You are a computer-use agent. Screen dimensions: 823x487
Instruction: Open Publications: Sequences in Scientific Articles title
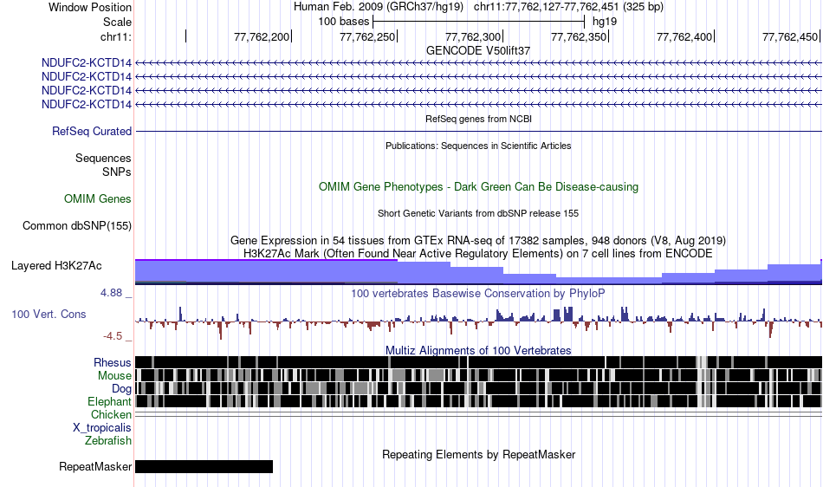coord(478,146)
